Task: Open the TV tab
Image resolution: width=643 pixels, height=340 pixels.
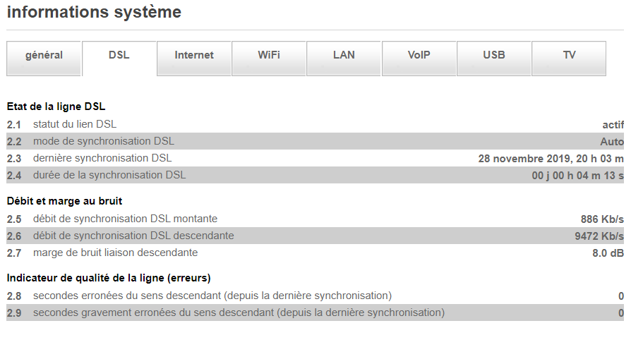Action: pyautogui.click(x=569, y=56)
